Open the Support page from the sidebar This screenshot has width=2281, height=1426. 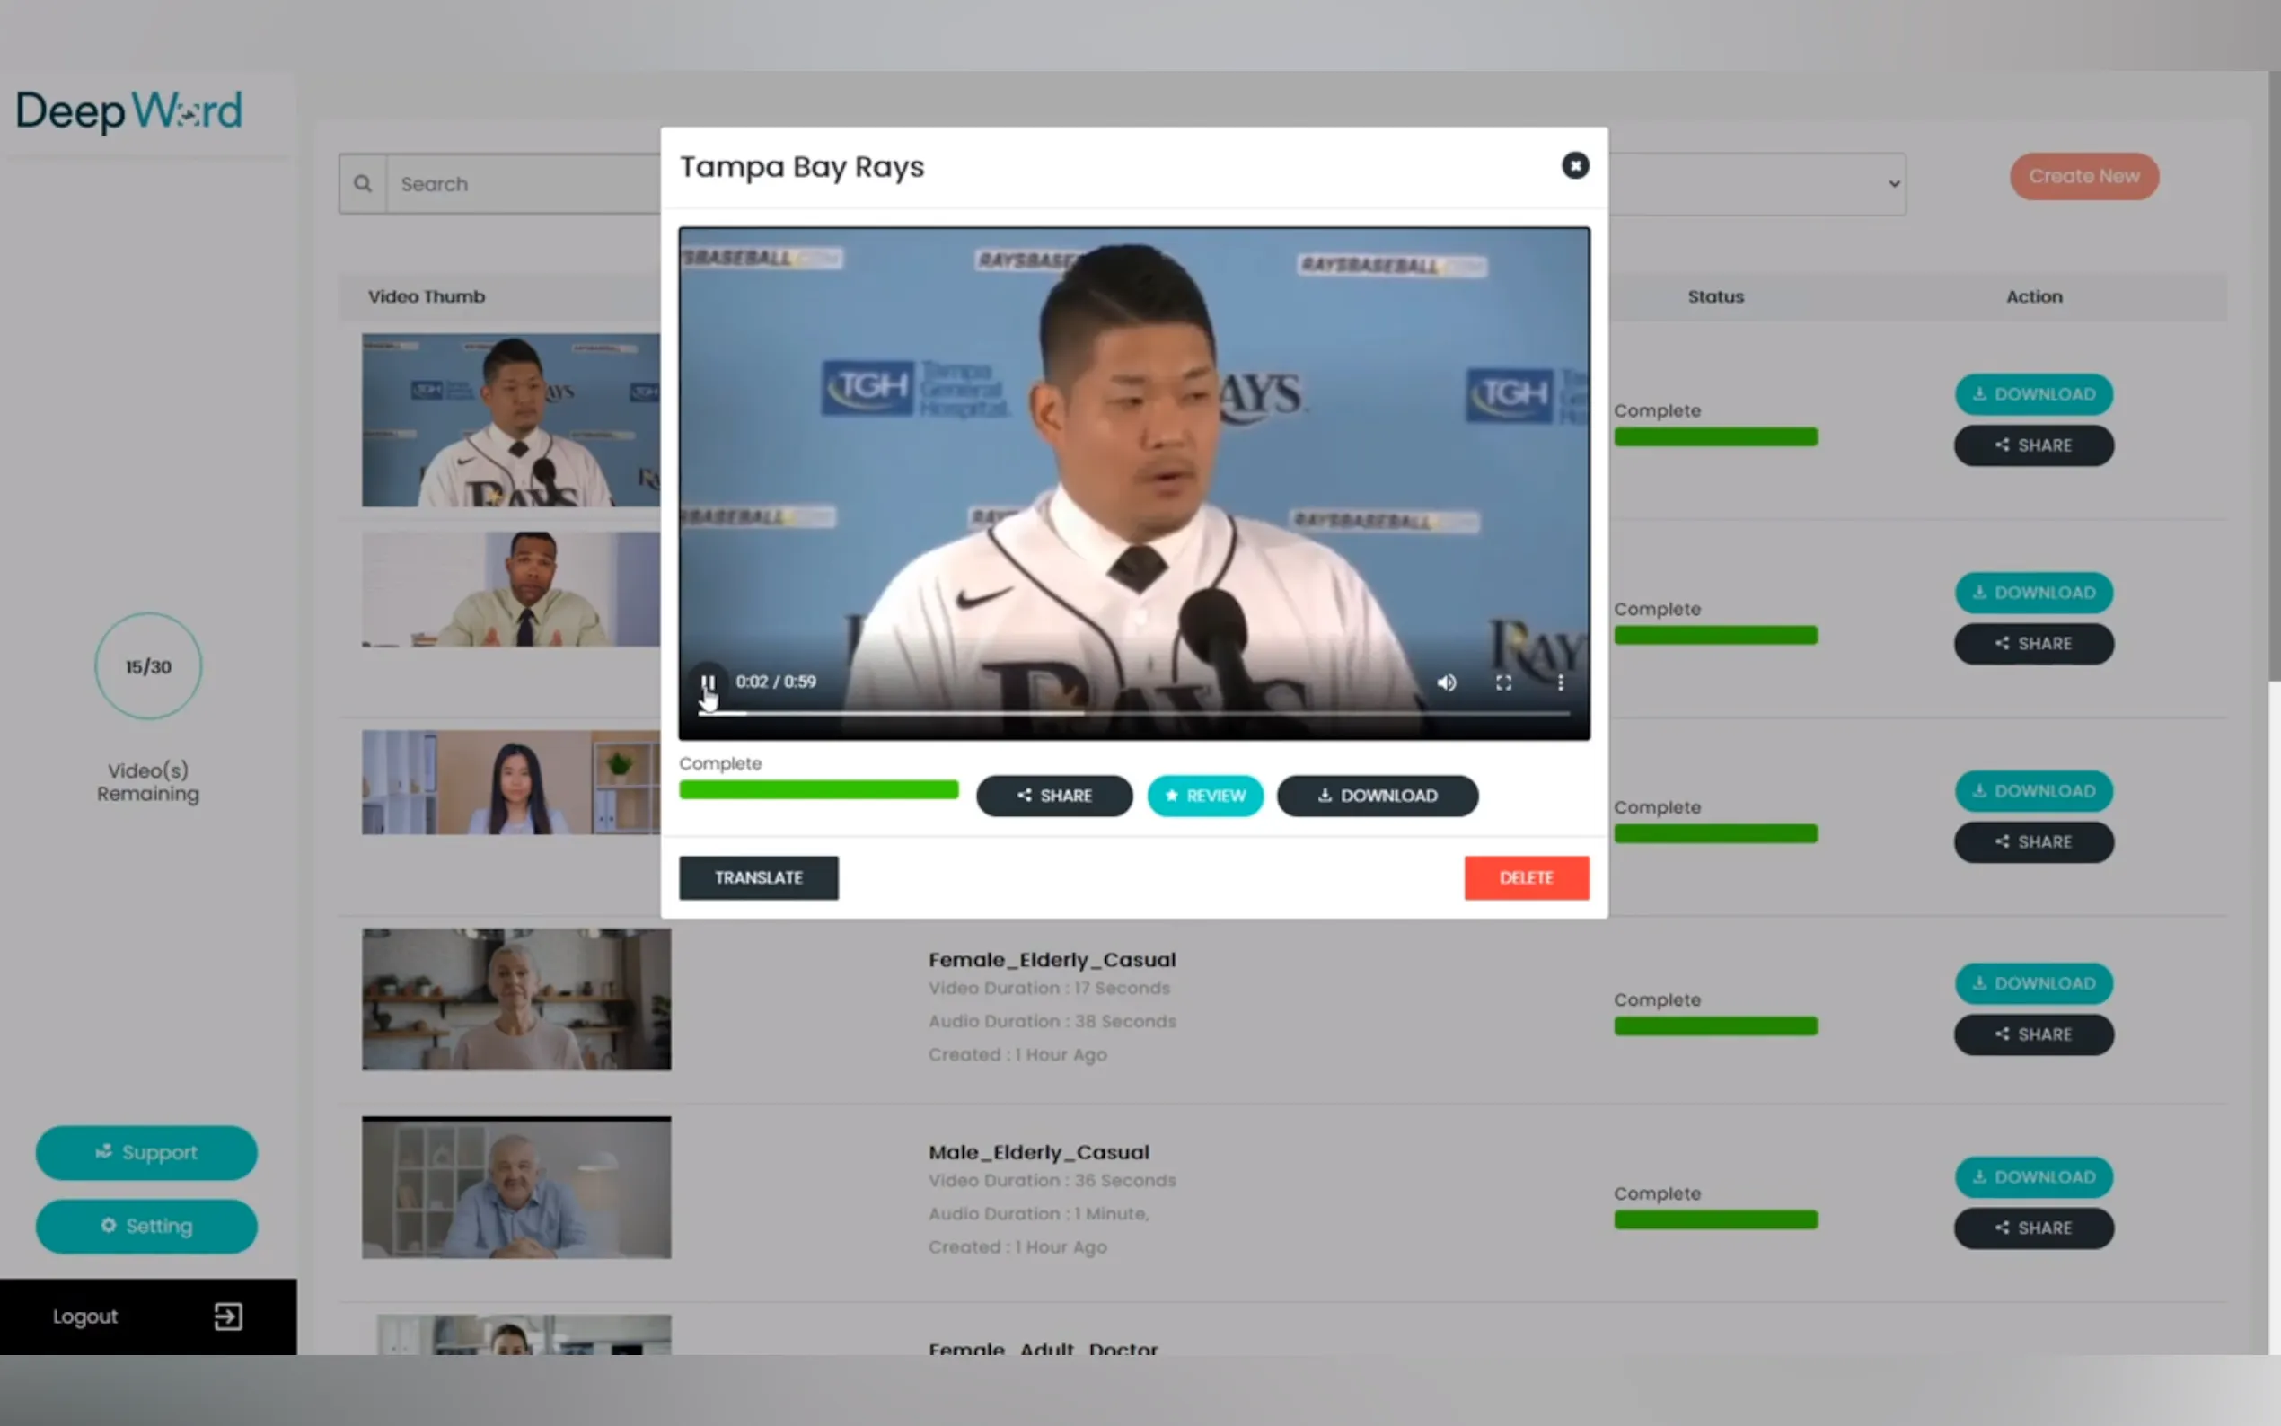[x=146, y=1151]
